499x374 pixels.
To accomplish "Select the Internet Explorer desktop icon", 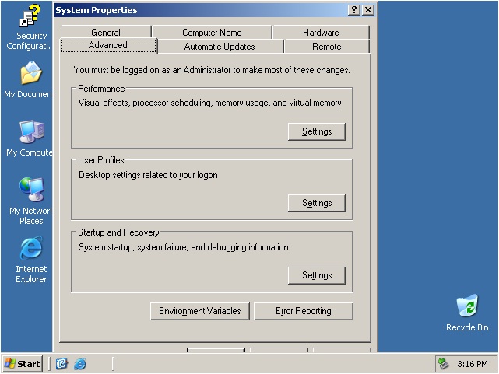I will coord(31,249).
